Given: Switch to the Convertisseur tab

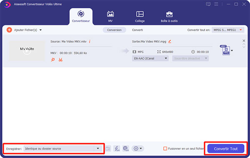Looking at the screenshot, I should (81, 17).
